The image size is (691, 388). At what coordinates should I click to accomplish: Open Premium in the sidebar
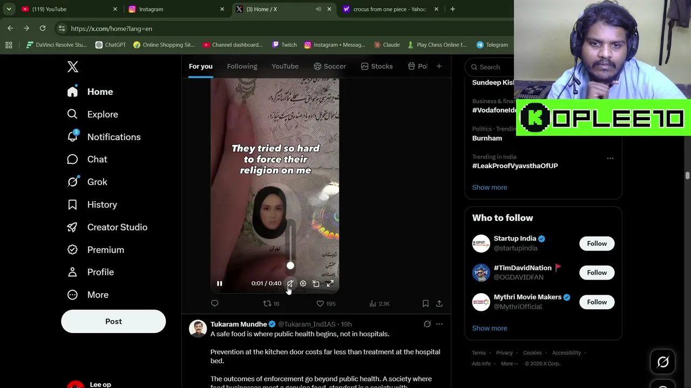(96, 250)
